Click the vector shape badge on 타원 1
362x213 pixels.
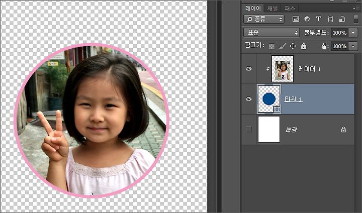277,109
